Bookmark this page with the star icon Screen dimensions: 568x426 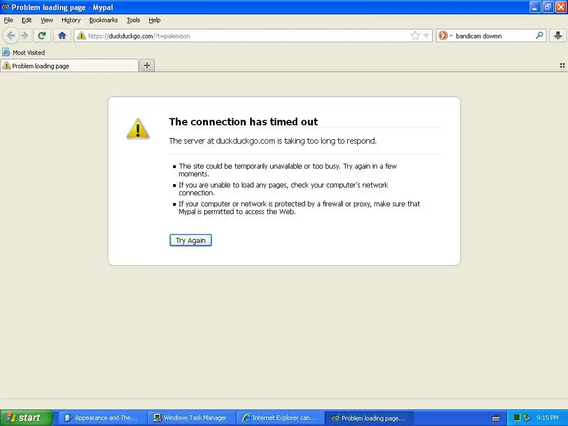(x=415, y=35)
